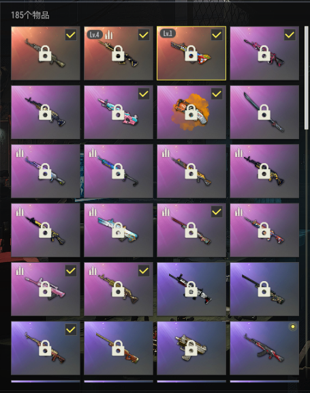
Task: Click yellow dot indicator on red AK skin
Action: coord(292,327)
